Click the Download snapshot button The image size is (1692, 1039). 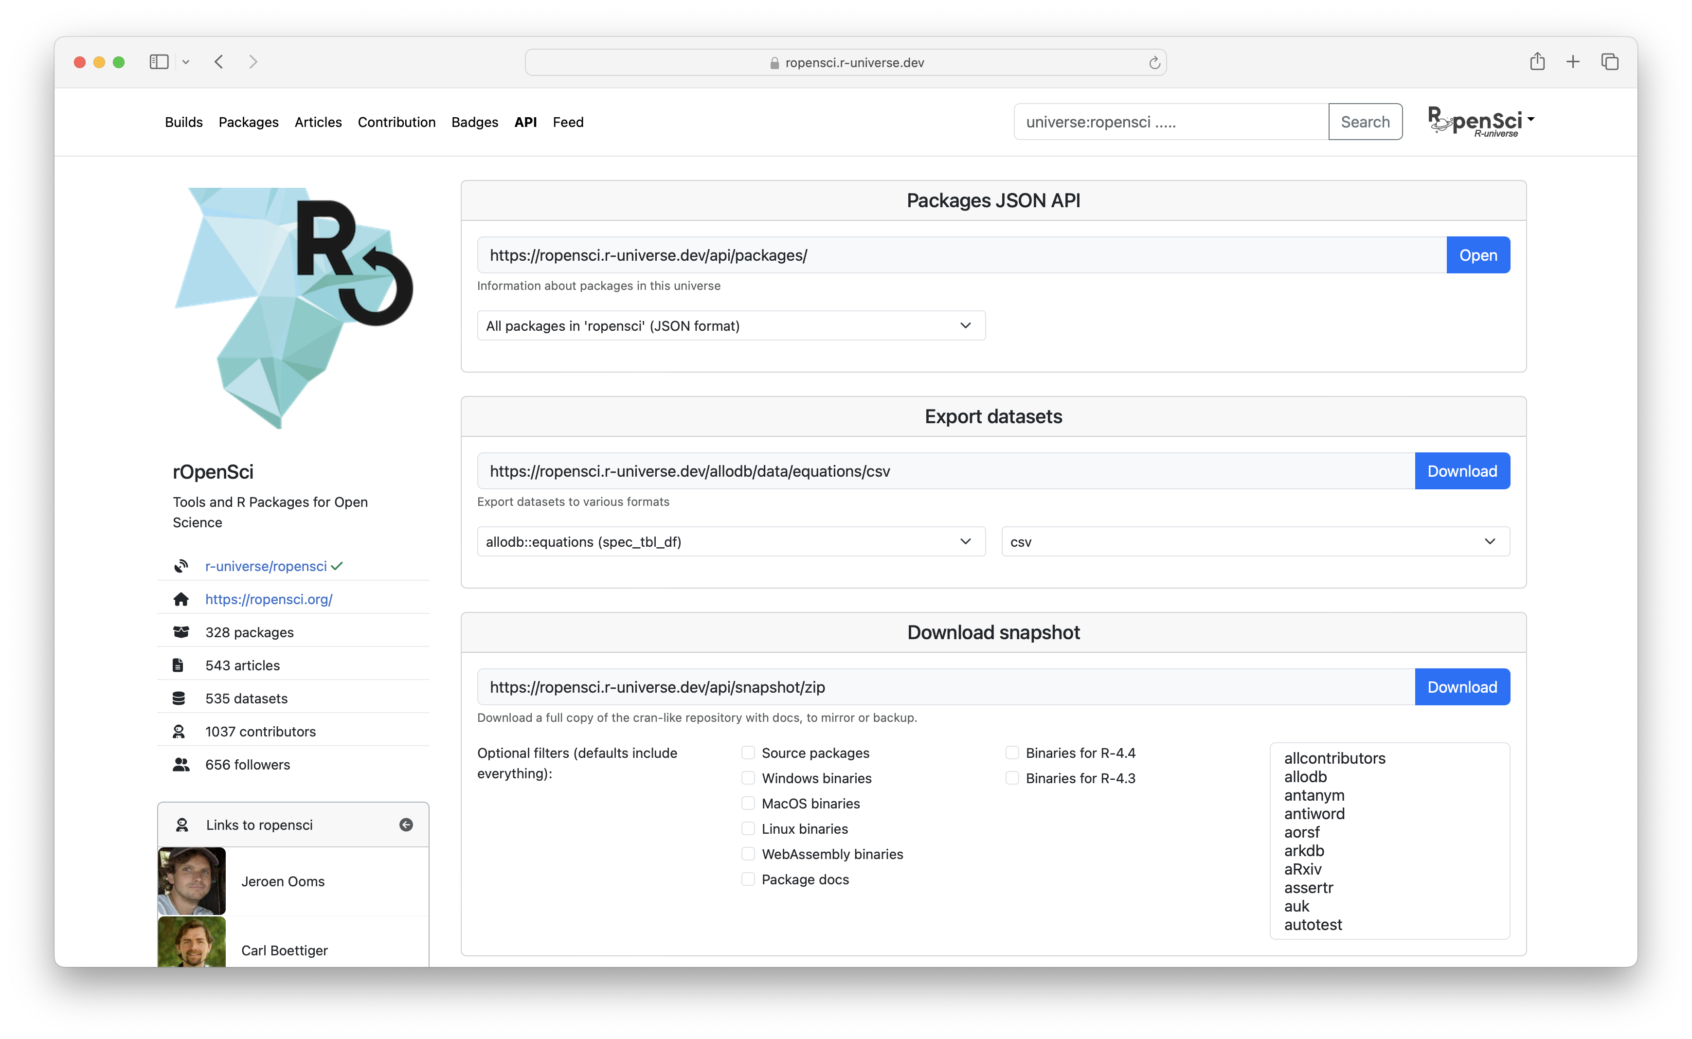click(1462, 686)
